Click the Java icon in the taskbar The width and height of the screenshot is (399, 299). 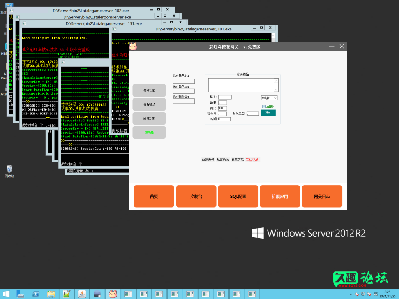tap(82, 294)
